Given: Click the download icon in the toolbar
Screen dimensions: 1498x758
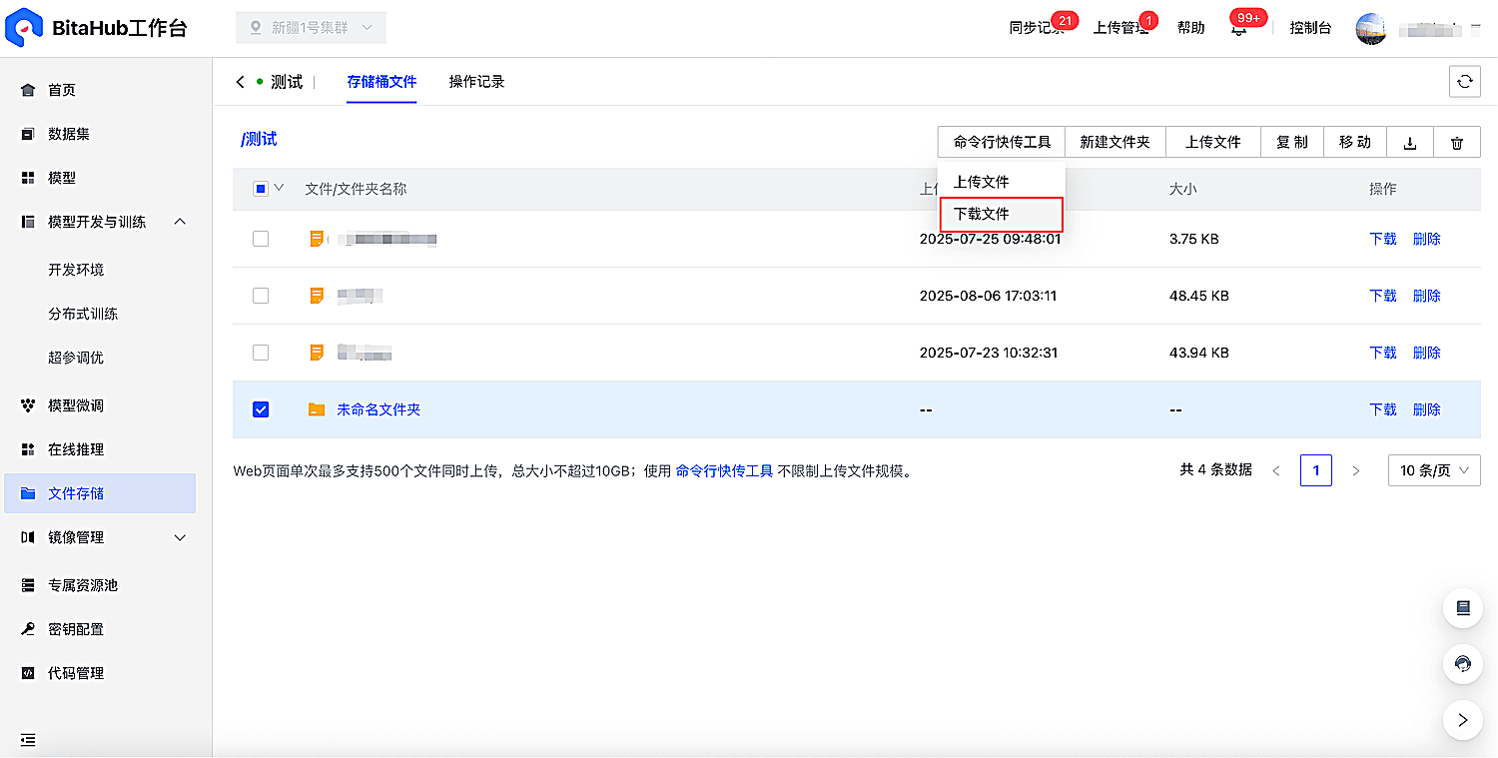Looking at the screenshot, I should pyautogui.click(x=1410, y=143).
